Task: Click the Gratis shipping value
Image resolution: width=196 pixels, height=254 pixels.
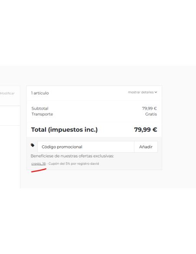Action: point(151,114)
